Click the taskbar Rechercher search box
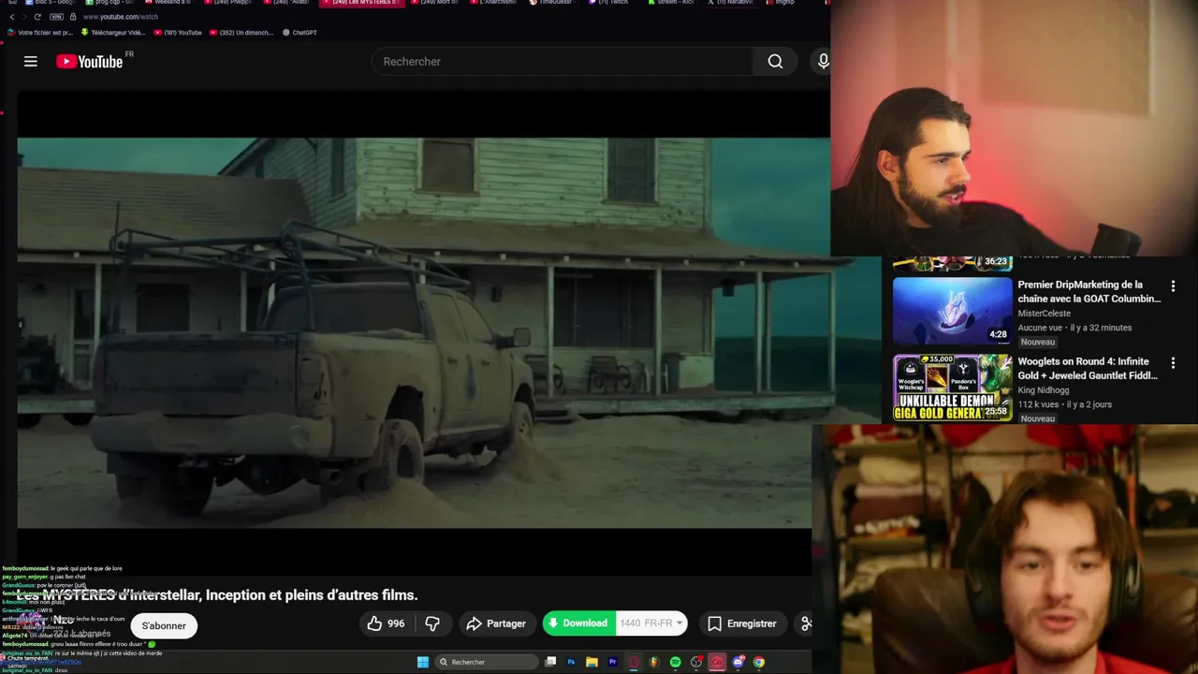 486,662
